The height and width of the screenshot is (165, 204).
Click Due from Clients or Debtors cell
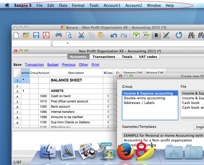coord(76,122)
